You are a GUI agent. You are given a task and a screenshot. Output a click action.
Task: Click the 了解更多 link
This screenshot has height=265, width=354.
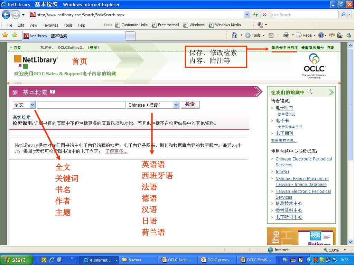click(x=117, y=151)
